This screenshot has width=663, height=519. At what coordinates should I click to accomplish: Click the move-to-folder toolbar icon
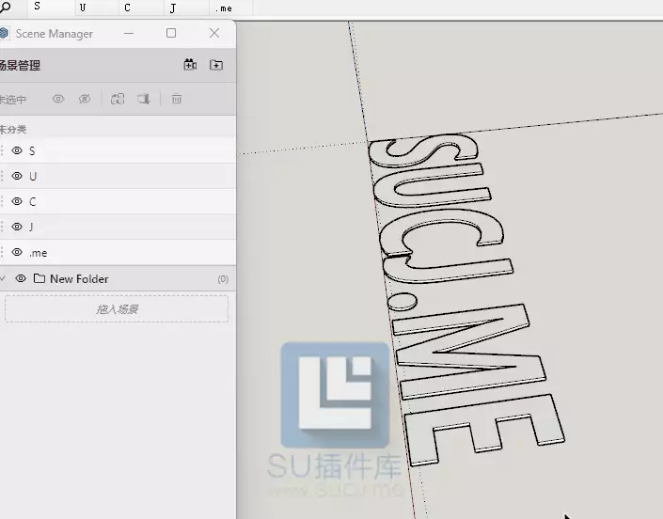click(144, 99)
